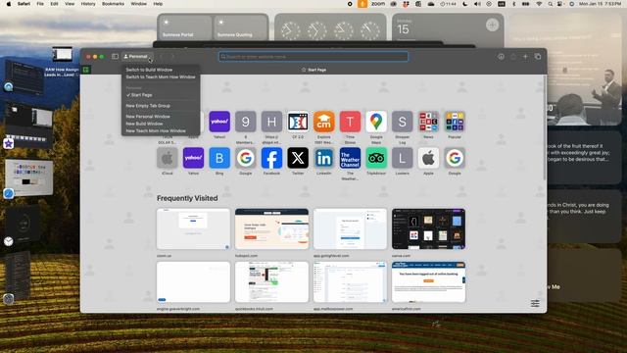627x353 pixels.
Task: Open the menu bar date and time
Action: click(x=600, y=4)
